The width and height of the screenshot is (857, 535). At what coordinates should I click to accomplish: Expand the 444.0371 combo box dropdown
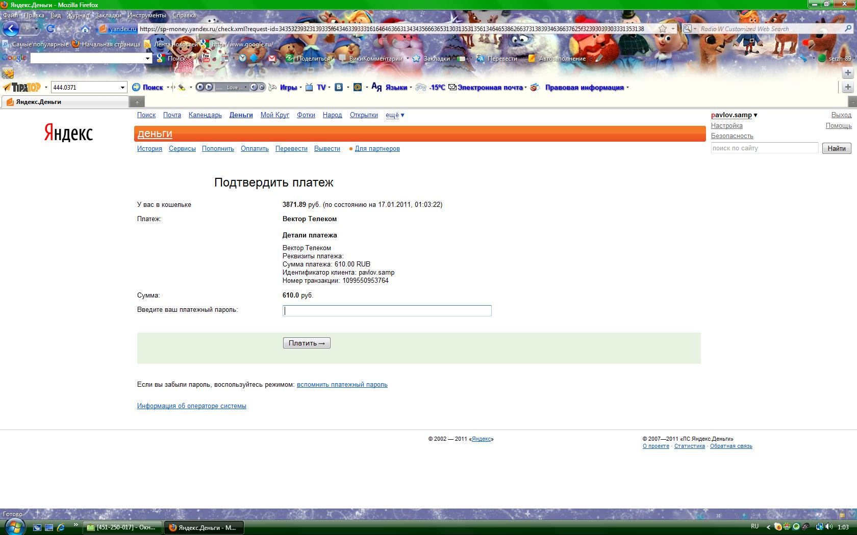[x=122, y=87]
